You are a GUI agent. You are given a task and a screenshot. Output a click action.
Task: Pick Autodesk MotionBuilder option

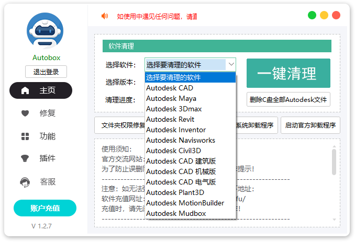(190, 203)
